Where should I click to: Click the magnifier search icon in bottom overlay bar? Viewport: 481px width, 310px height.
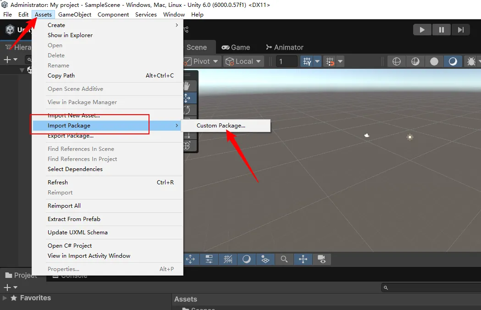click(x=284, y=259)
